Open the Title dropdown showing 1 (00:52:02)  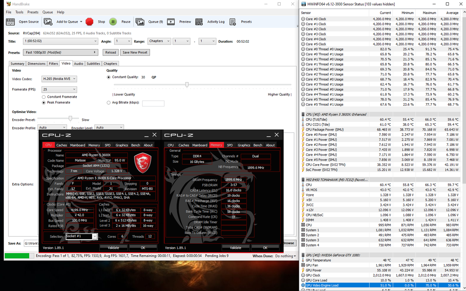(60, 41)
